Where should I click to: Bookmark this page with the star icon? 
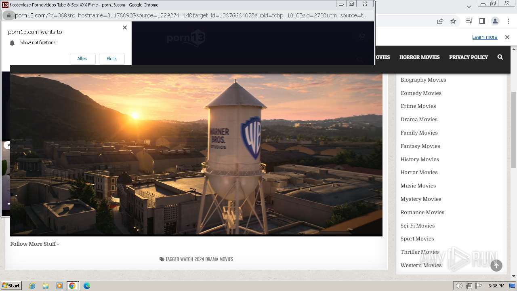pos(453,21)
